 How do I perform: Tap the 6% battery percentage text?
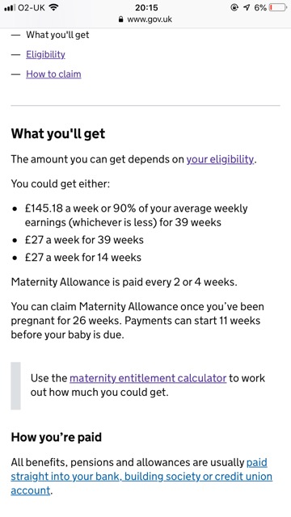tap(260, 7)
